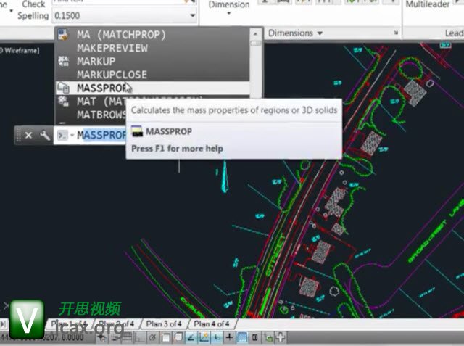Open command line customize wrench menu
The height and width of the screenshot is (346, 464).
pyautogui.click(x=44, y=135)
